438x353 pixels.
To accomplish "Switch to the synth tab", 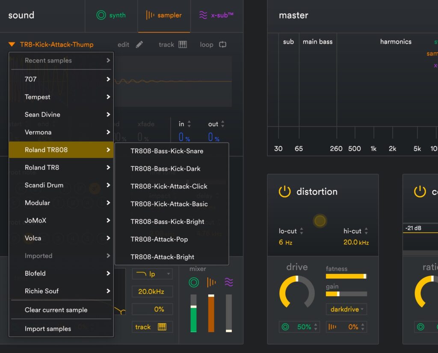I will tap(111, 15).
